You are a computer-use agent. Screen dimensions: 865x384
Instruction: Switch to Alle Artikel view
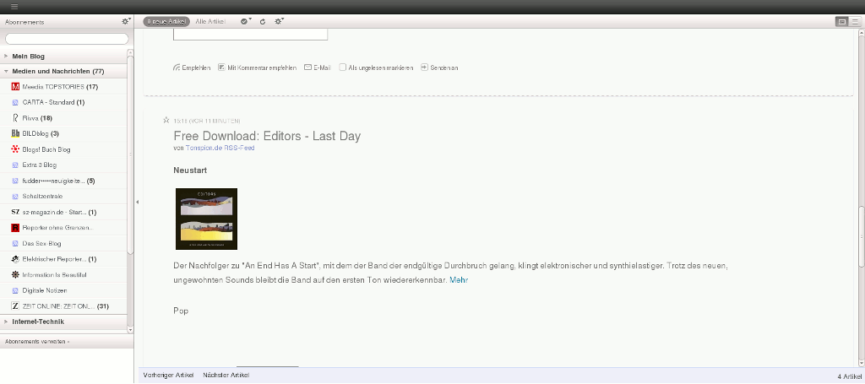coord(210,21)
